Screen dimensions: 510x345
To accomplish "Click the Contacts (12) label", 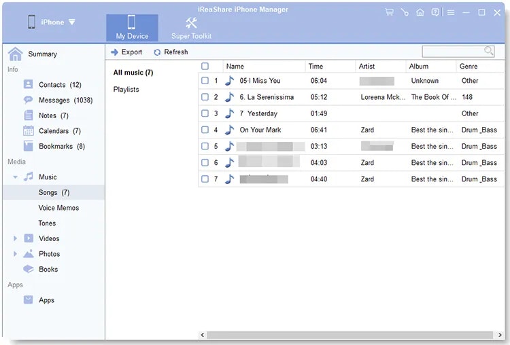I will click(60, 85).
